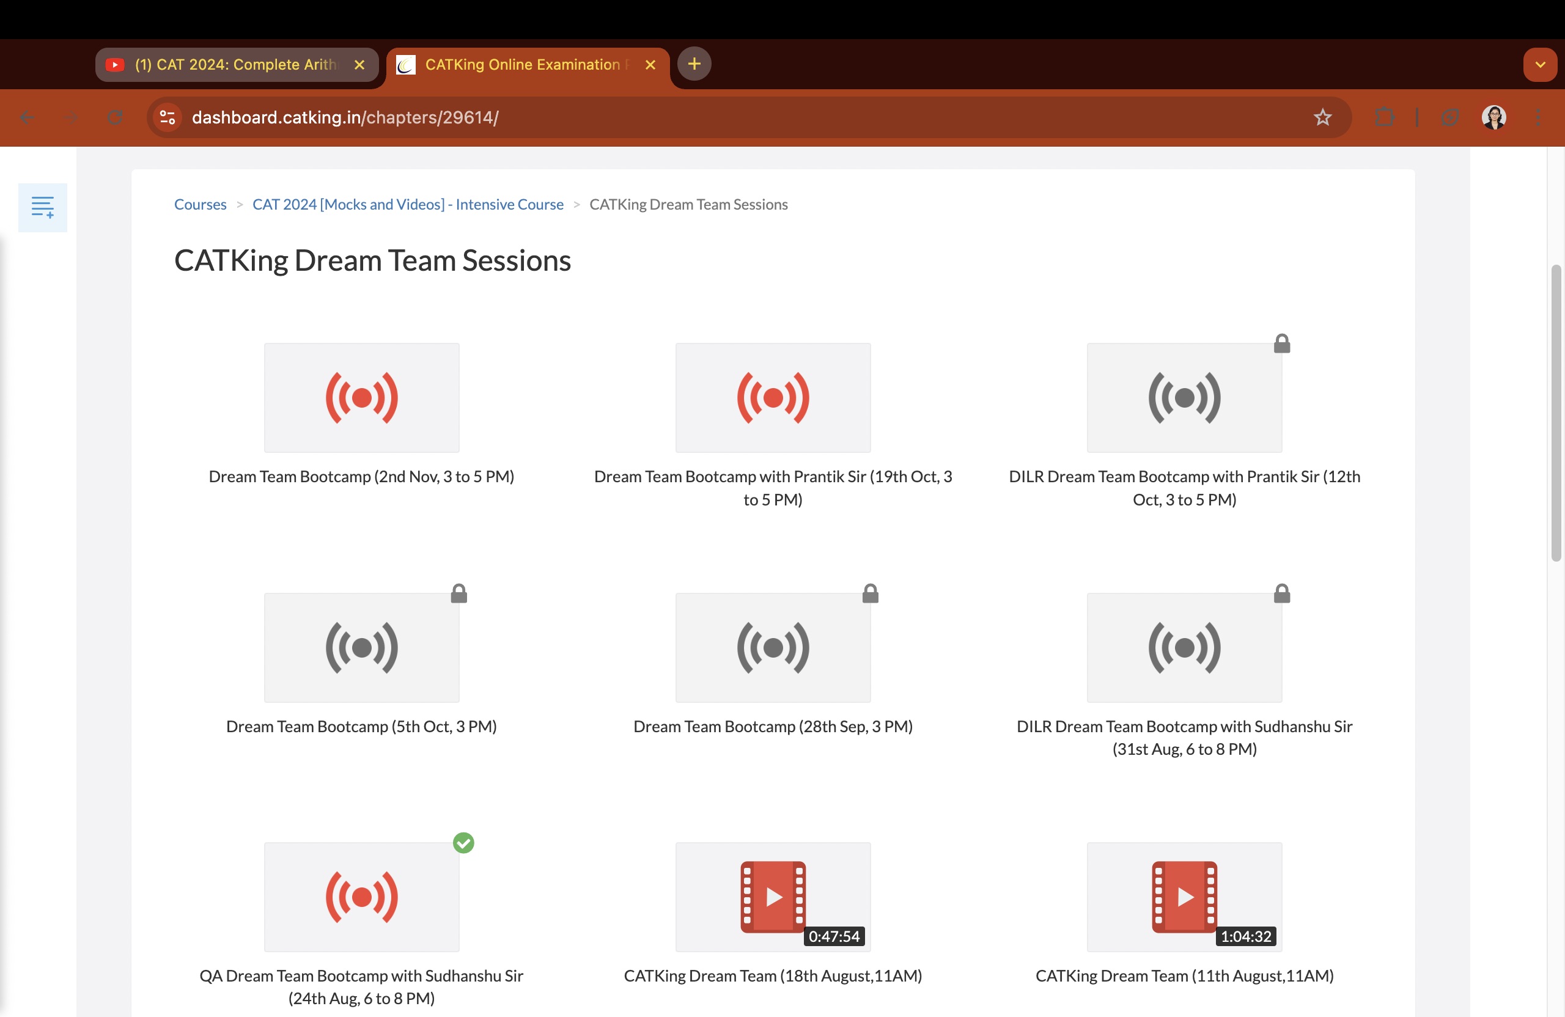
Task: Click lock icon on 5th Oct bootcamp
Action: click(x=459, y=593)
